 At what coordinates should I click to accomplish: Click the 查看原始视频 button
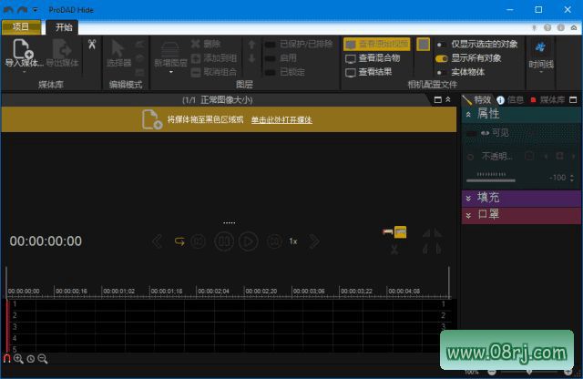point(376,44)
